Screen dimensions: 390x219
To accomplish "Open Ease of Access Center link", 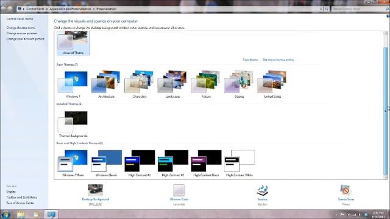I will [x=20, y=203].
